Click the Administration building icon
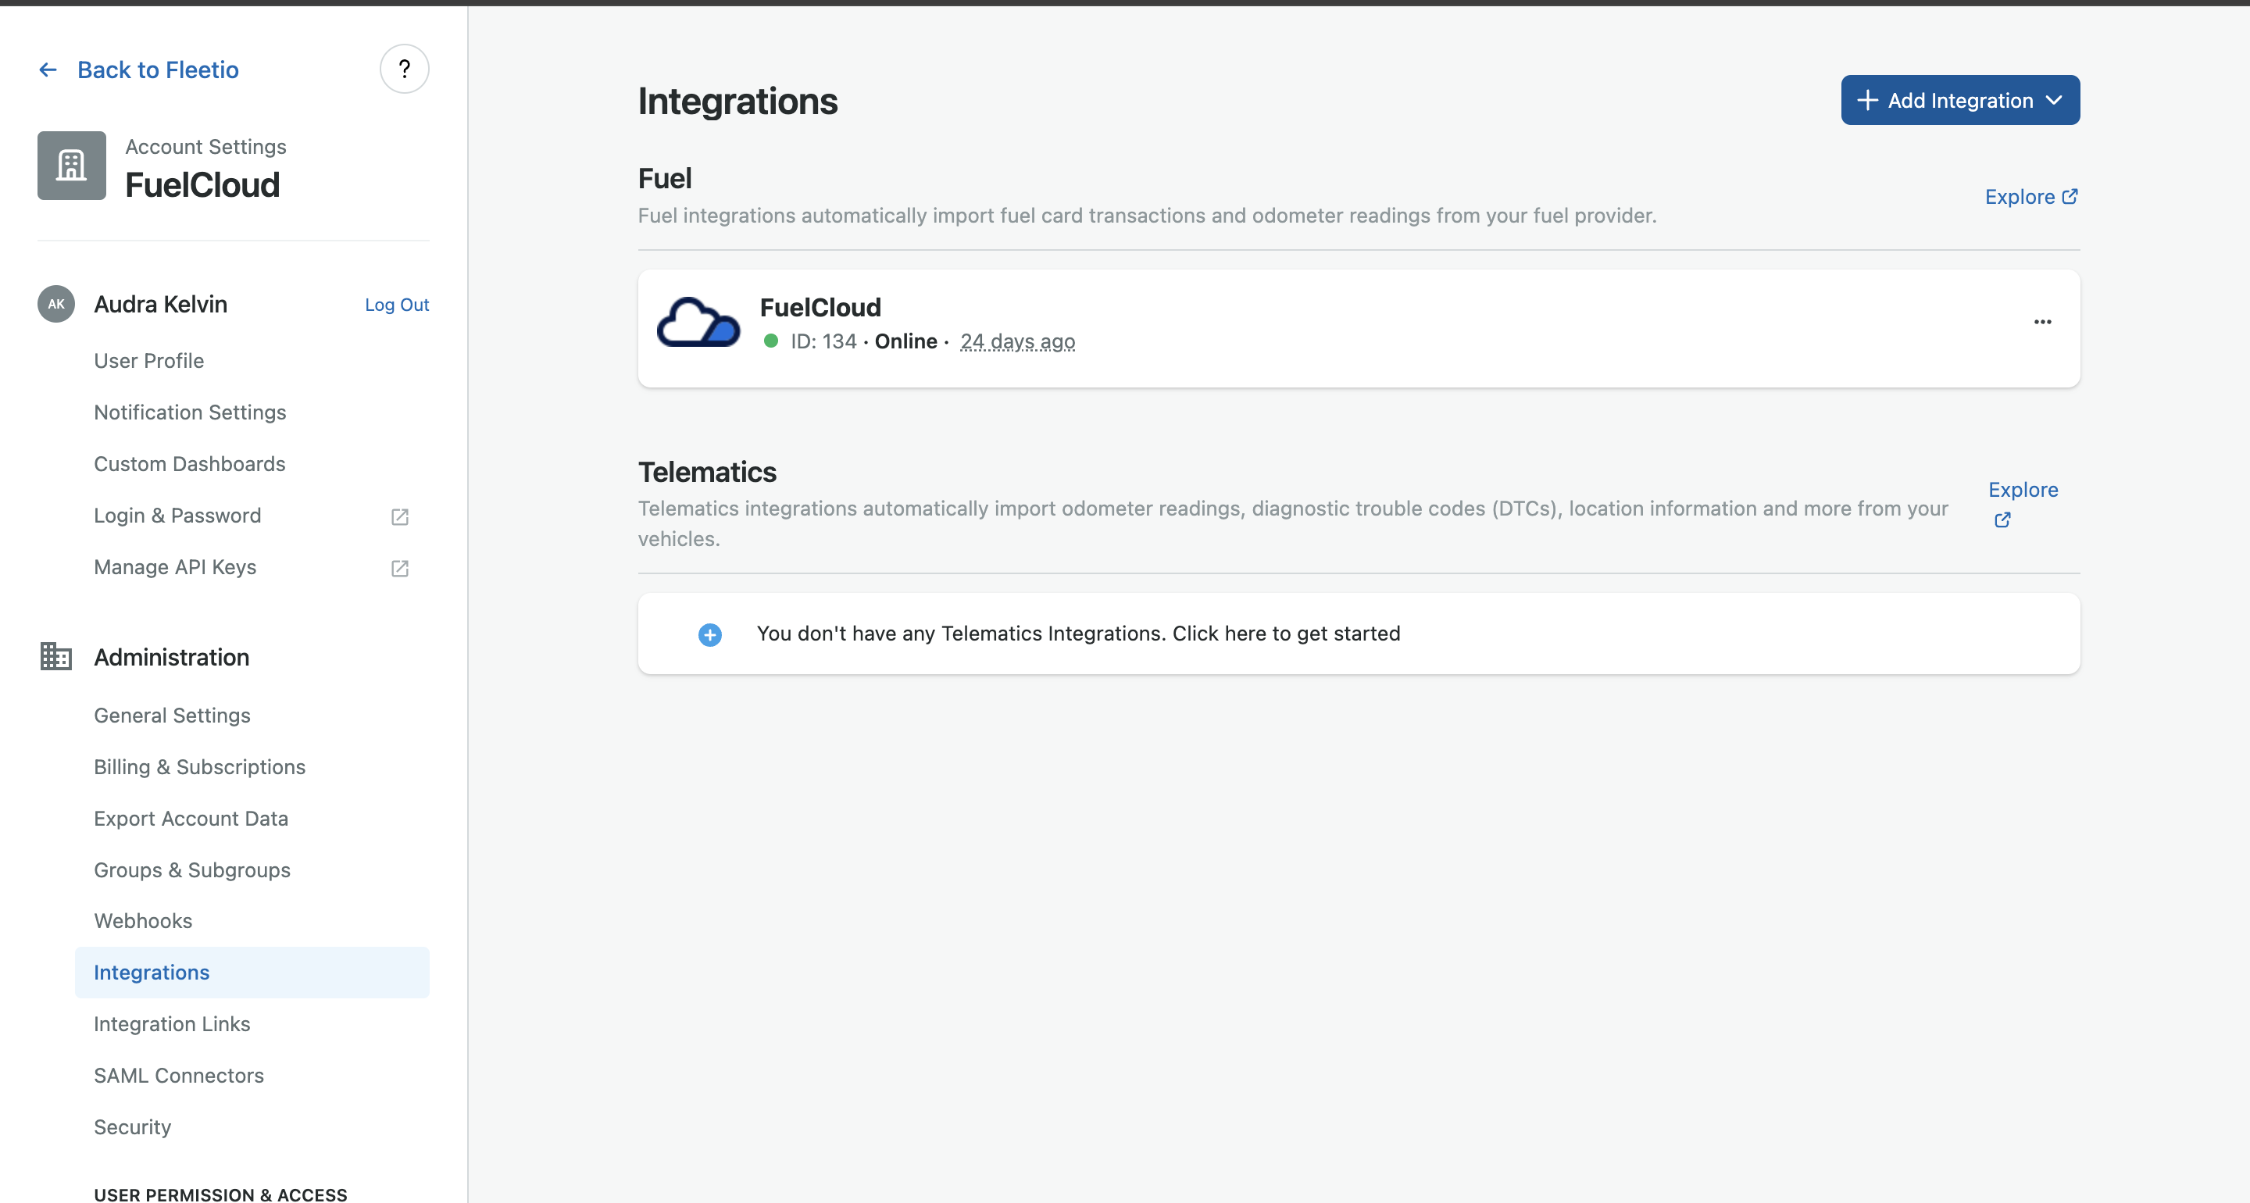This screenshot has height=1203, width=2250. pyautogui.click(x=56, y=657)
